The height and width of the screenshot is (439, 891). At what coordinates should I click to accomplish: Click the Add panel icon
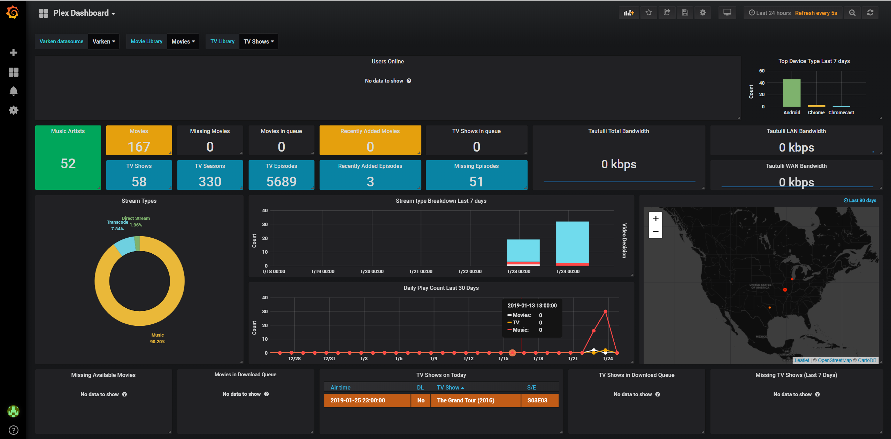pos(629,13)
